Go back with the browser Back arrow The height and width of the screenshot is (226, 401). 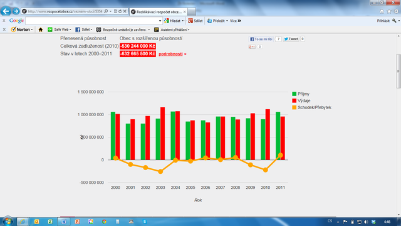[x=6, y=11]
